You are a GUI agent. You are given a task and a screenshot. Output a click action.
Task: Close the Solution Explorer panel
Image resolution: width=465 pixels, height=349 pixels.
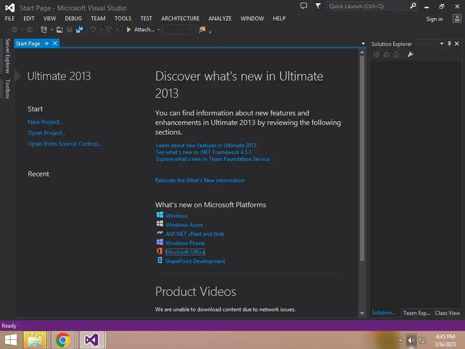pos(457,44)
